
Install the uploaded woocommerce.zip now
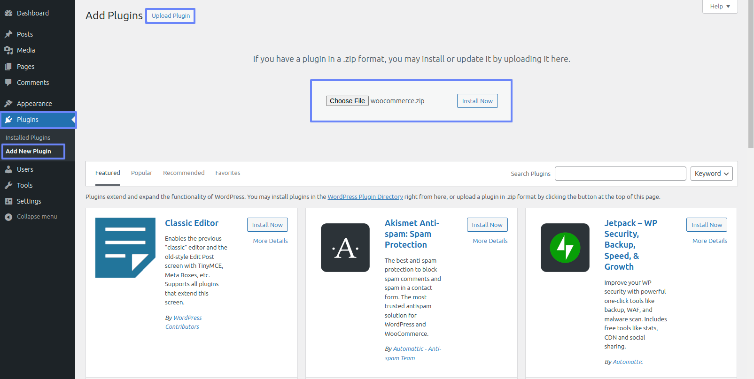point(477,101)
